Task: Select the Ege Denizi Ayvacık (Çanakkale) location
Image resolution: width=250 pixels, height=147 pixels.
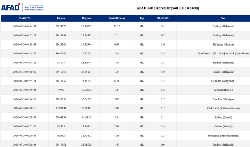Action: click(223, 53)
